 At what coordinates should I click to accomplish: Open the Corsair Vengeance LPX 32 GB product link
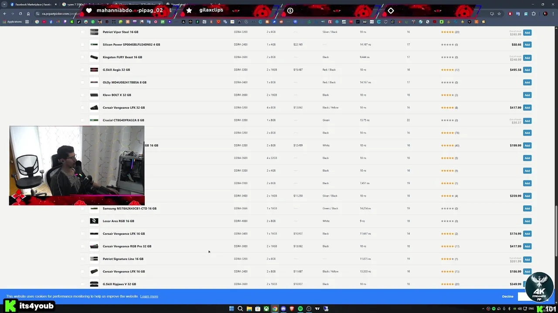[x=124, y=107]
